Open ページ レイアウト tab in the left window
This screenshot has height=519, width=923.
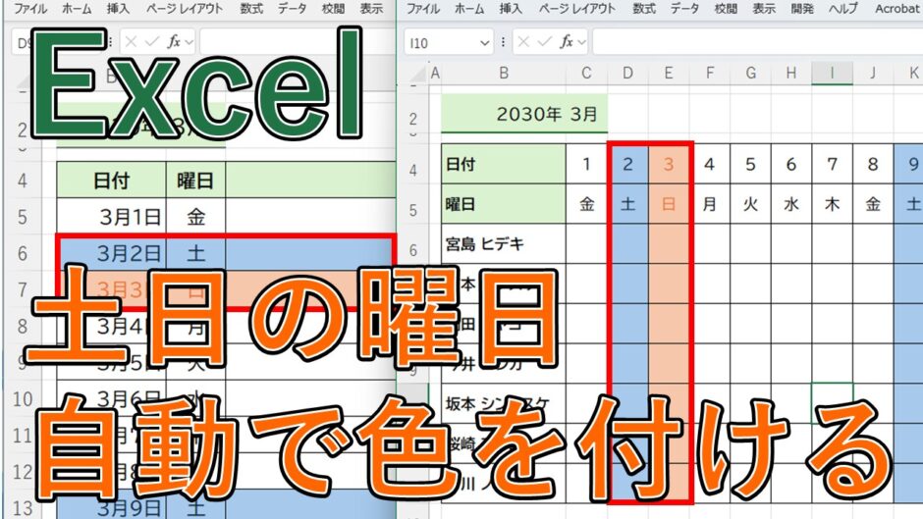click(185, 9)
